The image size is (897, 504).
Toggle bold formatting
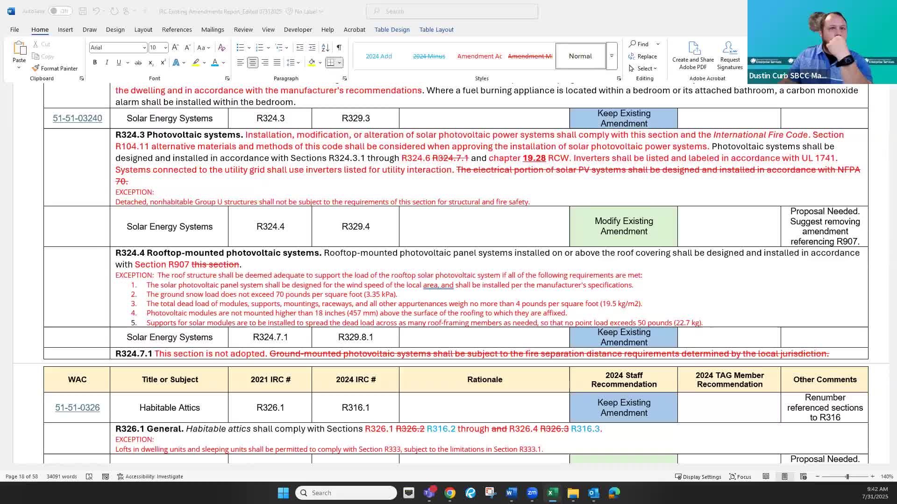tap(95, 63)
